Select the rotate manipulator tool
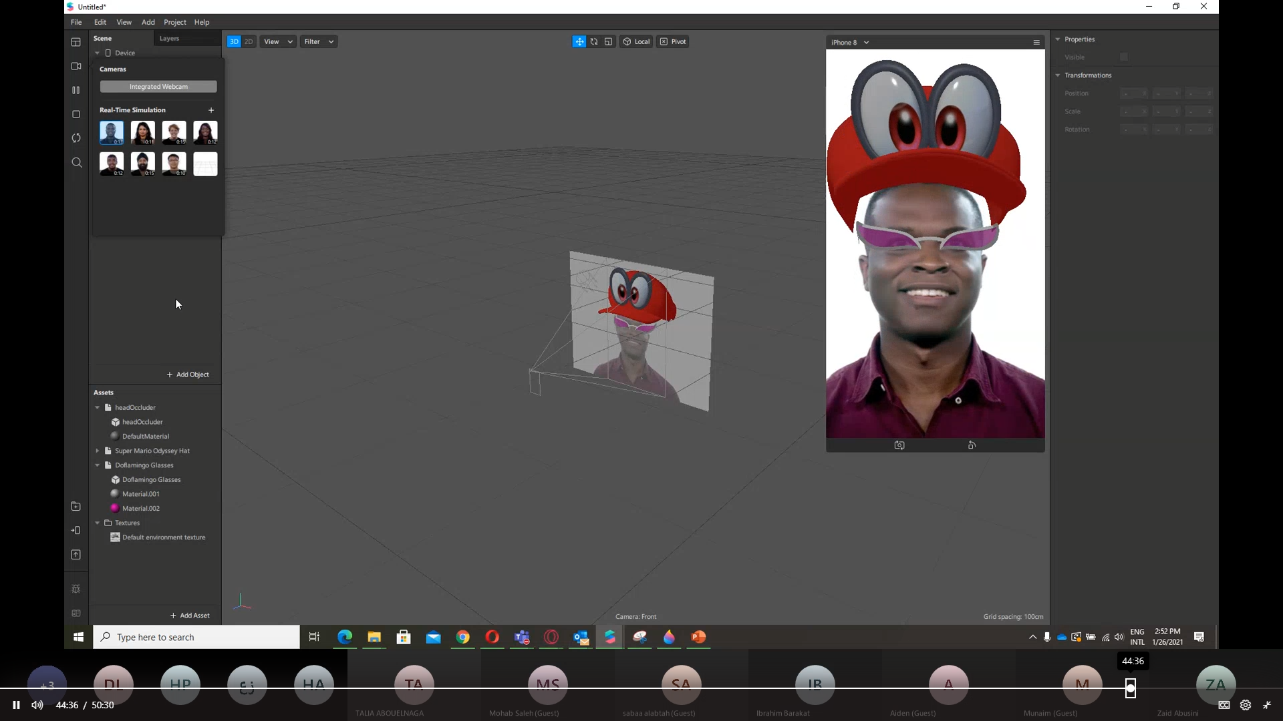 (594, 41)
